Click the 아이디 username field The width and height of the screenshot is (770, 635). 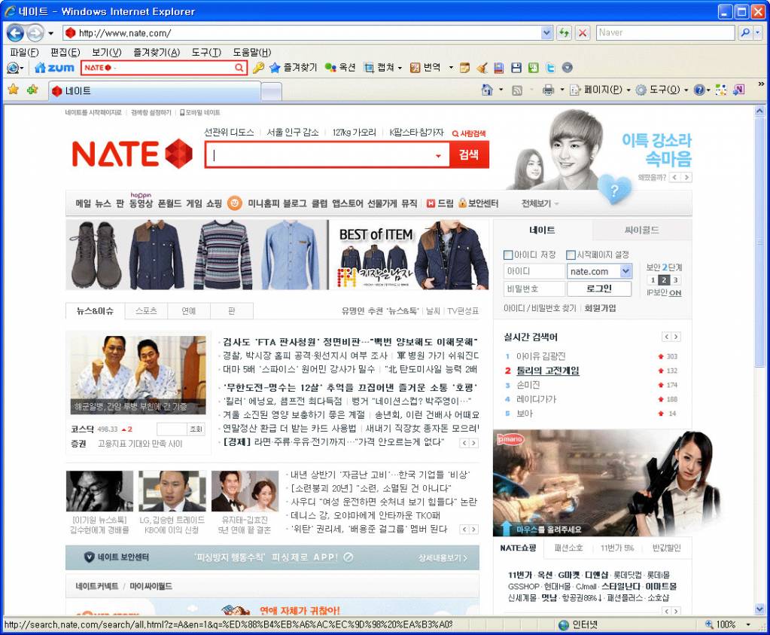pos(534,271)
